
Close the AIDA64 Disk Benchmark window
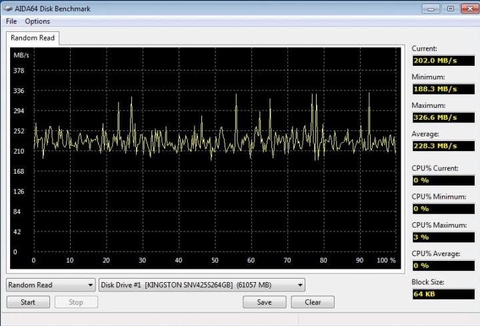pos(470,9)
